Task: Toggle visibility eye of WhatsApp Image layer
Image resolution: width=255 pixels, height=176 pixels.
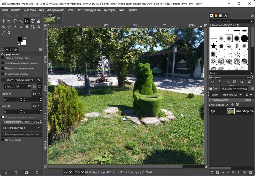Action: click(213, 111)
